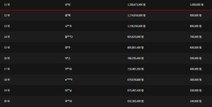Image resolution: width=212 pixels, height=107 pixels.
Task: Click the amount 652,302,400 원
Action: click(135, 101)
